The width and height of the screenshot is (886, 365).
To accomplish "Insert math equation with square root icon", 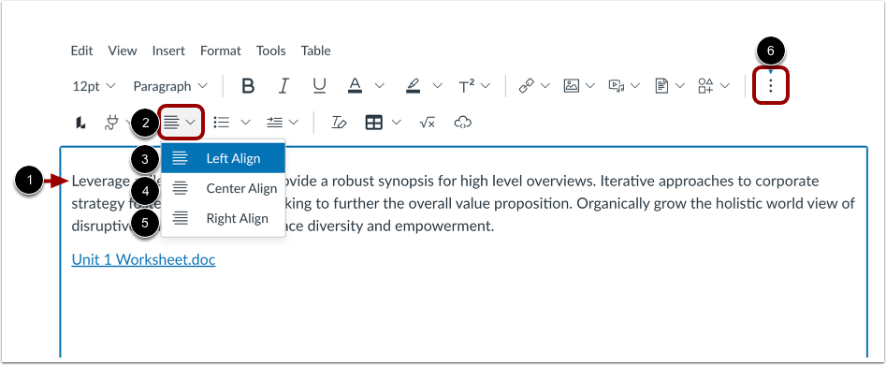I will pyautogui.click(x=428, y=123).
